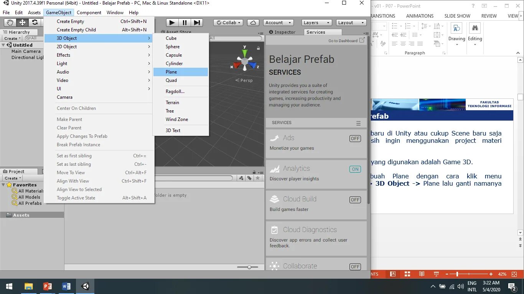Click PowerPoint Bullets icon
The height and width of the screenshot is (294, 524).
click(395, 26)
